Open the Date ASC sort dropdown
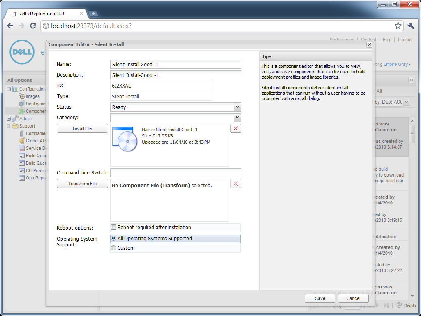The height and width of the screenshot is (316, 421). [x=407, y=102]
